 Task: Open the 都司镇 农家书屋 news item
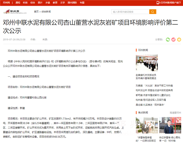point(153,95)
